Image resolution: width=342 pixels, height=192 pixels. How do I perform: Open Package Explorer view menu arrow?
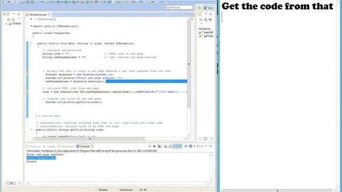19,19
